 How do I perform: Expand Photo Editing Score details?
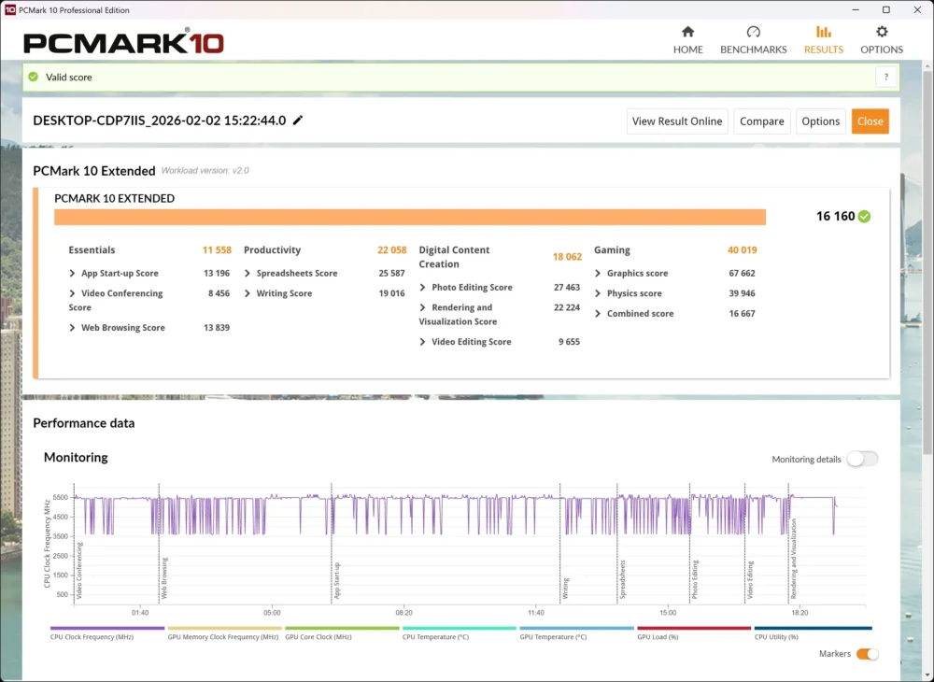pos(422,288)
